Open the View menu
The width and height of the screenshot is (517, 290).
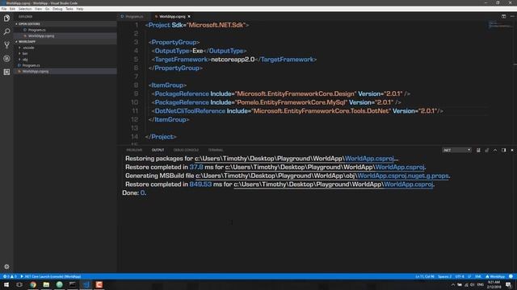click(x=38, y=9)
